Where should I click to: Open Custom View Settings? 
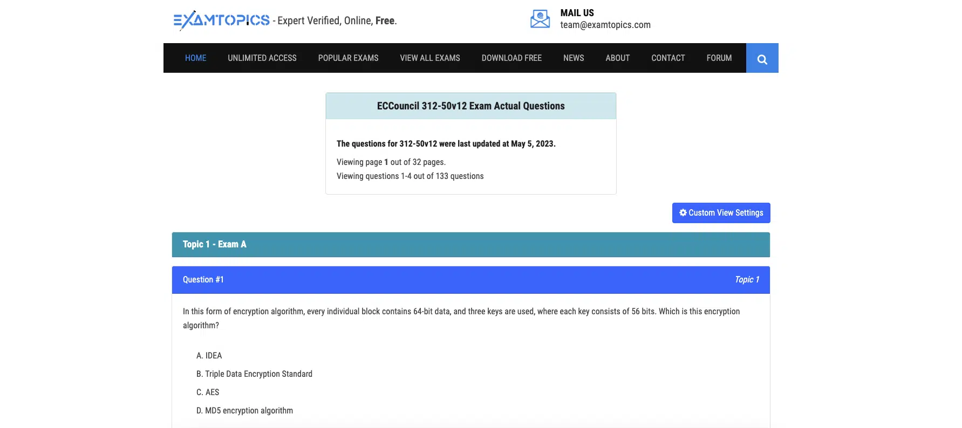click(721, 213)
